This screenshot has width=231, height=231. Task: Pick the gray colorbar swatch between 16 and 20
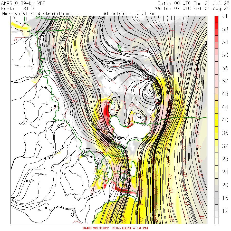(x=216, y=195)
